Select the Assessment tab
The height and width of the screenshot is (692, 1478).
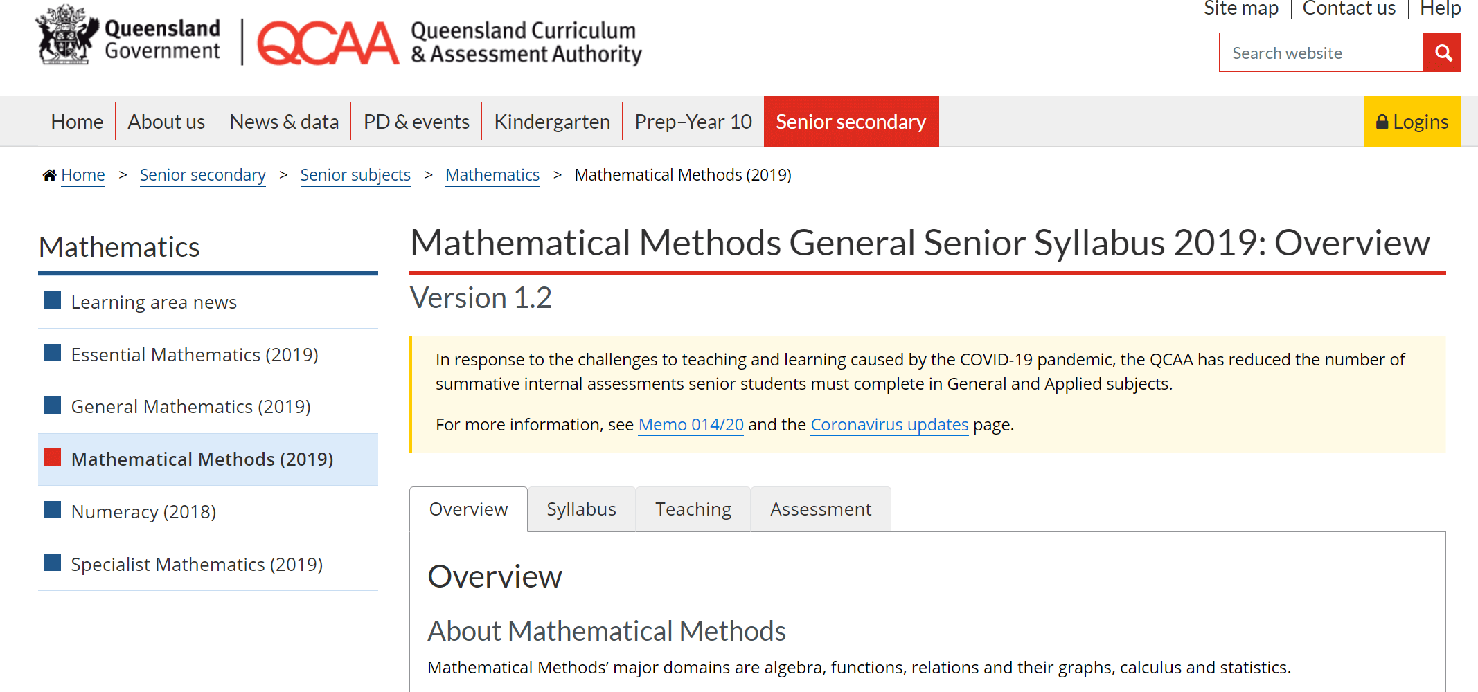[820, 509]
